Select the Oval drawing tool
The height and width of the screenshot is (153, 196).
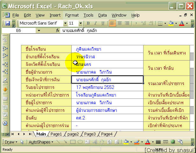80,142
